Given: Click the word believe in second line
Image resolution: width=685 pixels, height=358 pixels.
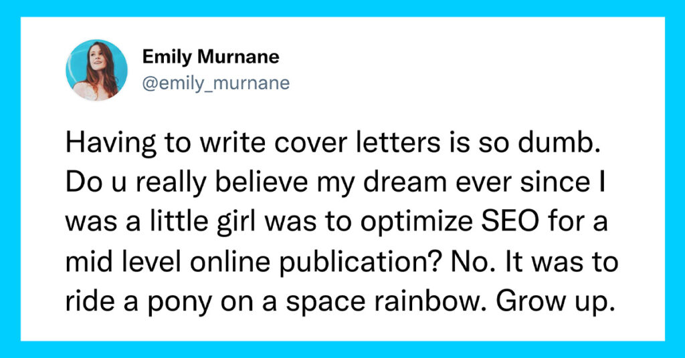Looking at the screenshot, I should pos(262,182).
